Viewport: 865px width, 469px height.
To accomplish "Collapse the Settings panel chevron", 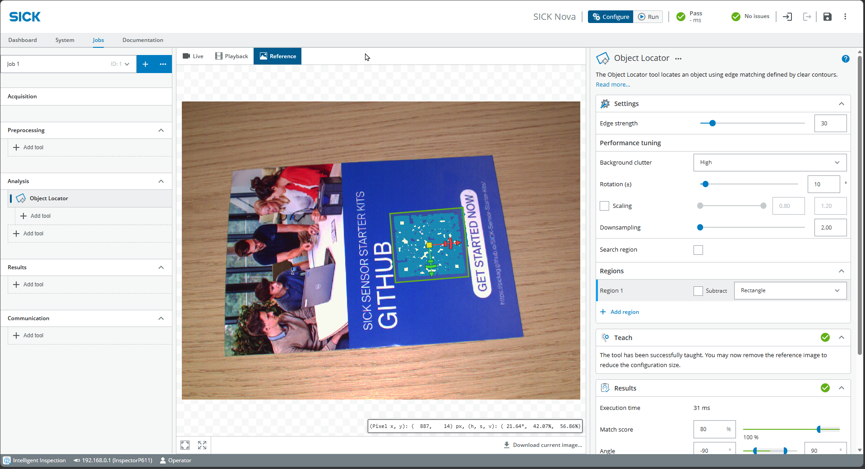I will (x=842, y=104).
